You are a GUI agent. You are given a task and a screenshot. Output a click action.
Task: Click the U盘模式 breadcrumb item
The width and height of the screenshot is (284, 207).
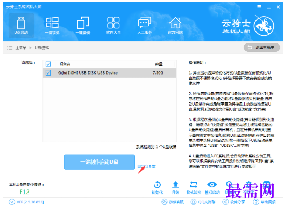(42, 48)
